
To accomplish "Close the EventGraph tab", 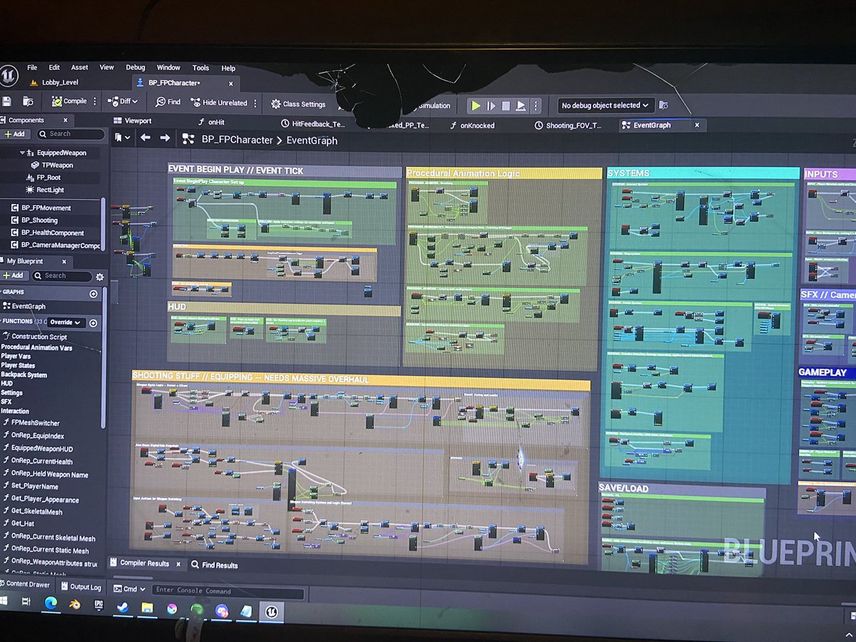I will [x=697, y=125].
